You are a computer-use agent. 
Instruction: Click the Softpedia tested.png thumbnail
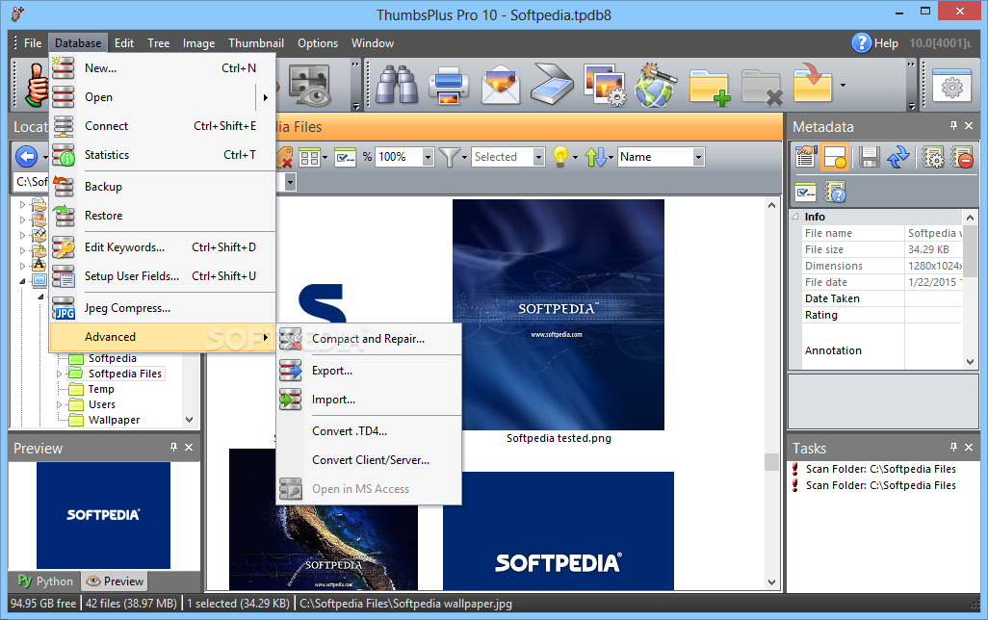point(559,315)
